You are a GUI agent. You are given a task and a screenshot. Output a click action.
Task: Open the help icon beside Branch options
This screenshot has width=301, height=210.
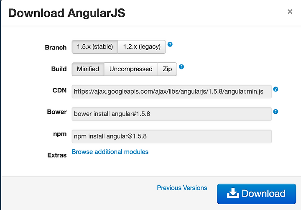[x=170, y=44]
